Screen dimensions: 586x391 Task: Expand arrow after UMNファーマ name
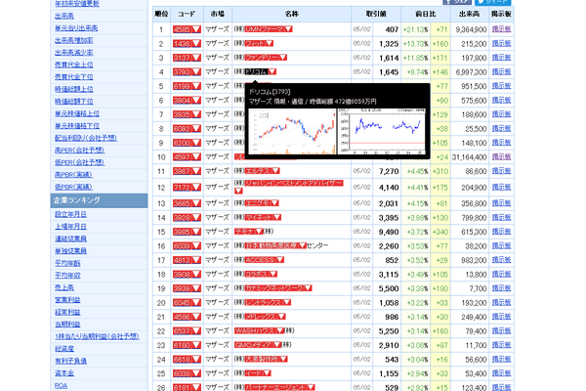(x=288, y=29)
